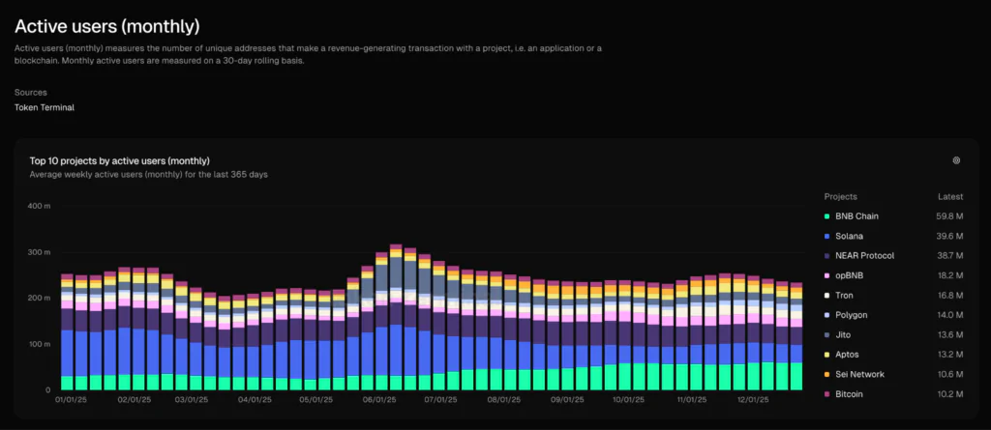Click the green BNB Chain legend marker

[827, 216]
